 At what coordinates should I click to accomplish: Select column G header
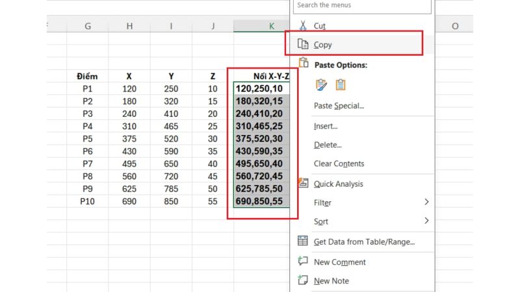tap(88, 26)
